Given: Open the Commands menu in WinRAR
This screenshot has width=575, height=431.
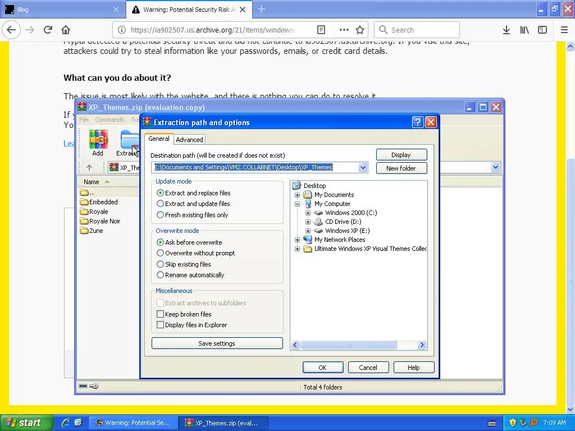Looking at the screenshot, I should pos(109,120).
